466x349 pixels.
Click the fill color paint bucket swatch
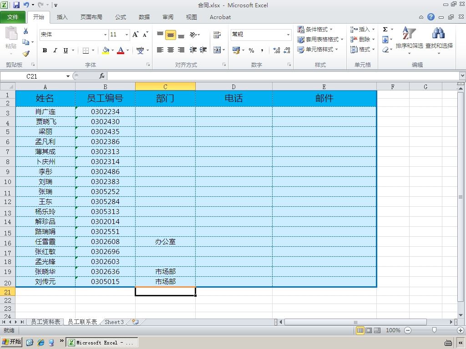tap(106, 50)
